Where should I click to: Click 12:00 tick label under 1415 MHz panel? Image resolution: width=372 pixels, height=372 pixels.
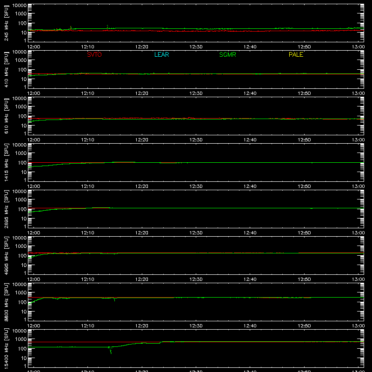pos(33,186)
